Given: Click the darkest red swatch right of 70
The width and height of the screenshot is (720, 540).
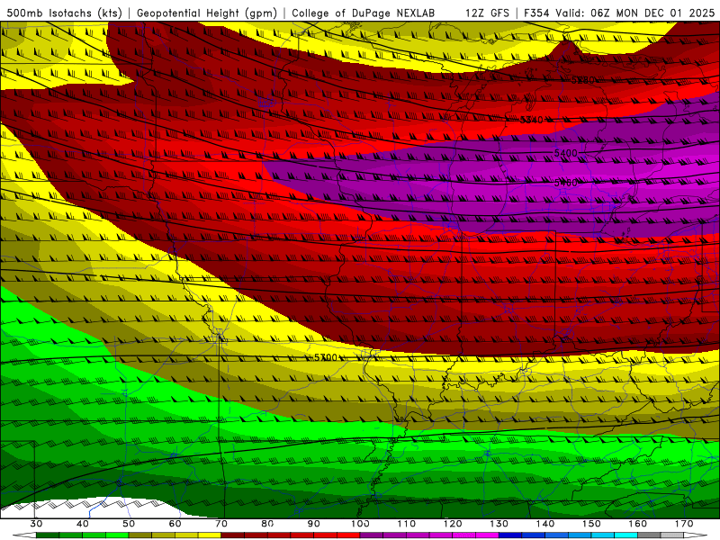Looking at the screenshot, I should 233,535.
